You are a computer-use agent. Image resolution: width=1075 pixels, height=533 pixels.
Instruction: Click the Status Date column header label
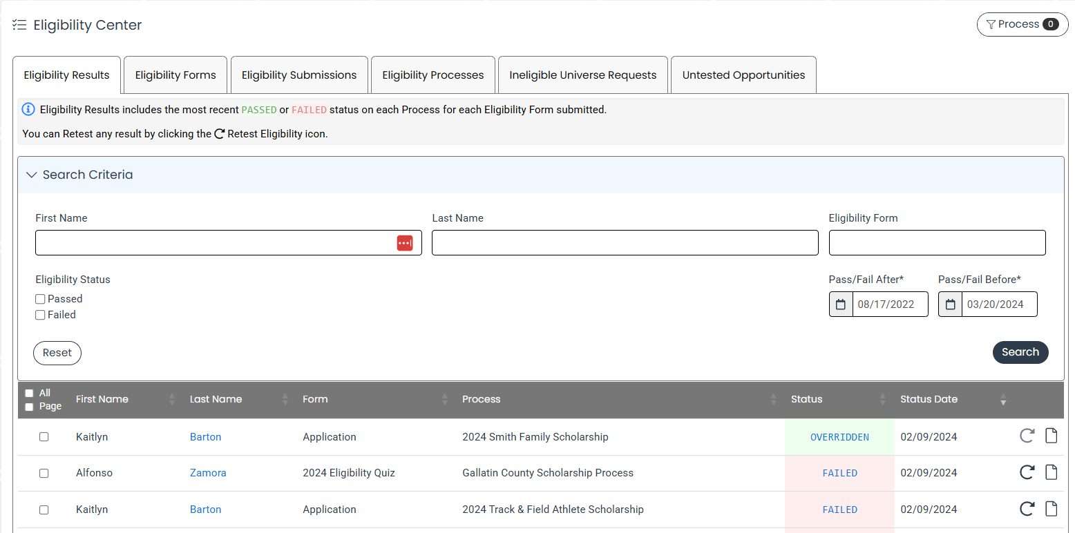[x=929, y=399]
